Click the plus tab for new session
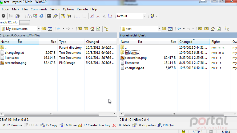 point(24,23)
